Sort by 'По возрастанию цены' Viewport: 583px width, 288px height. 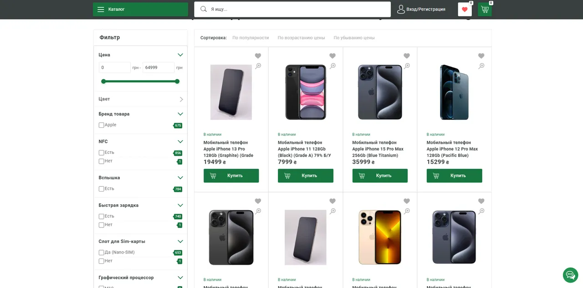coord(301,38)
